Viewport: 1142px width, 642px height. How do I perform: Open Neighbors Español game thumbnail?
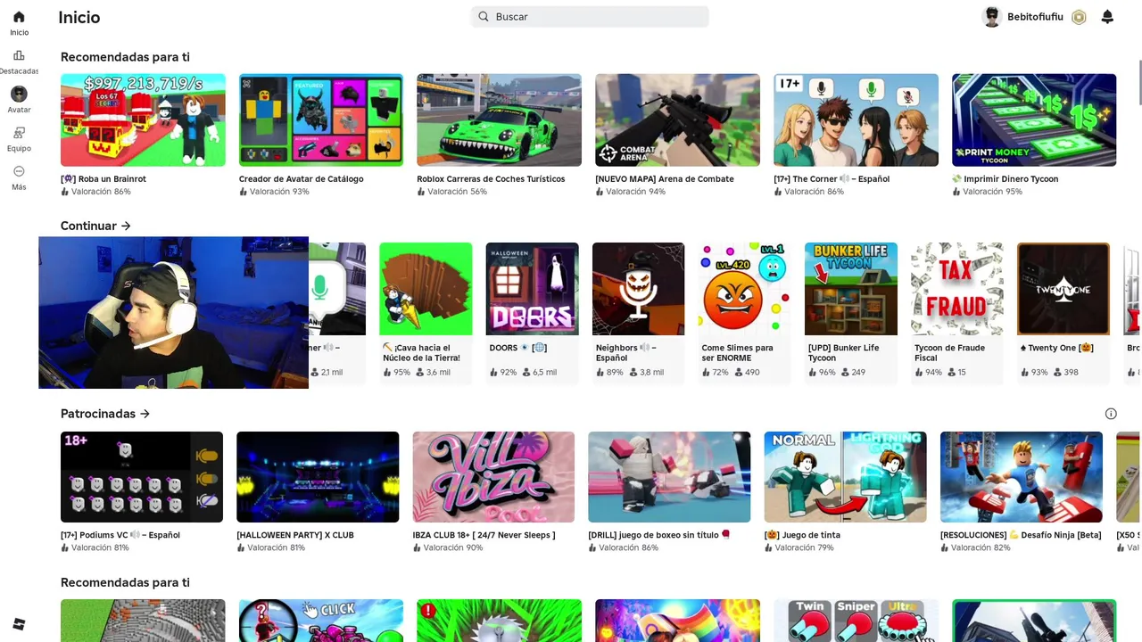(638, 289)
